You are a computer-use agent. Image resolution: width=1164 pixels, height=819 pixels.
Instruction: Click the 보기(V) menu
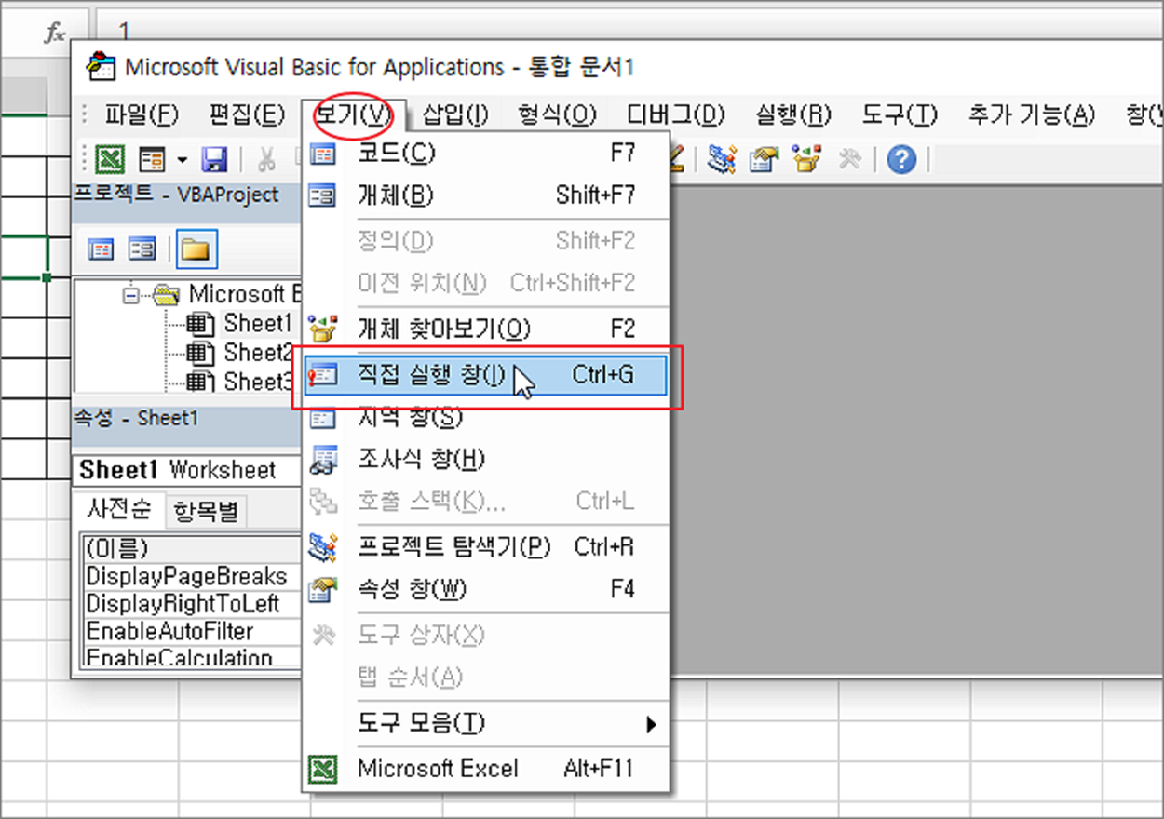click(354, 114)
